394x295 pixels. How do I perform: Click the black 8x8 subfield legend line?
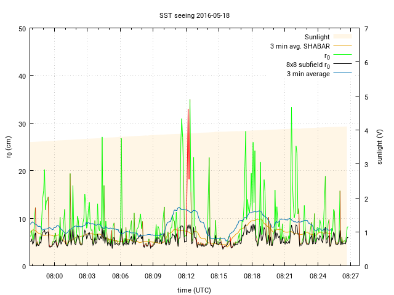pos(343,65)
